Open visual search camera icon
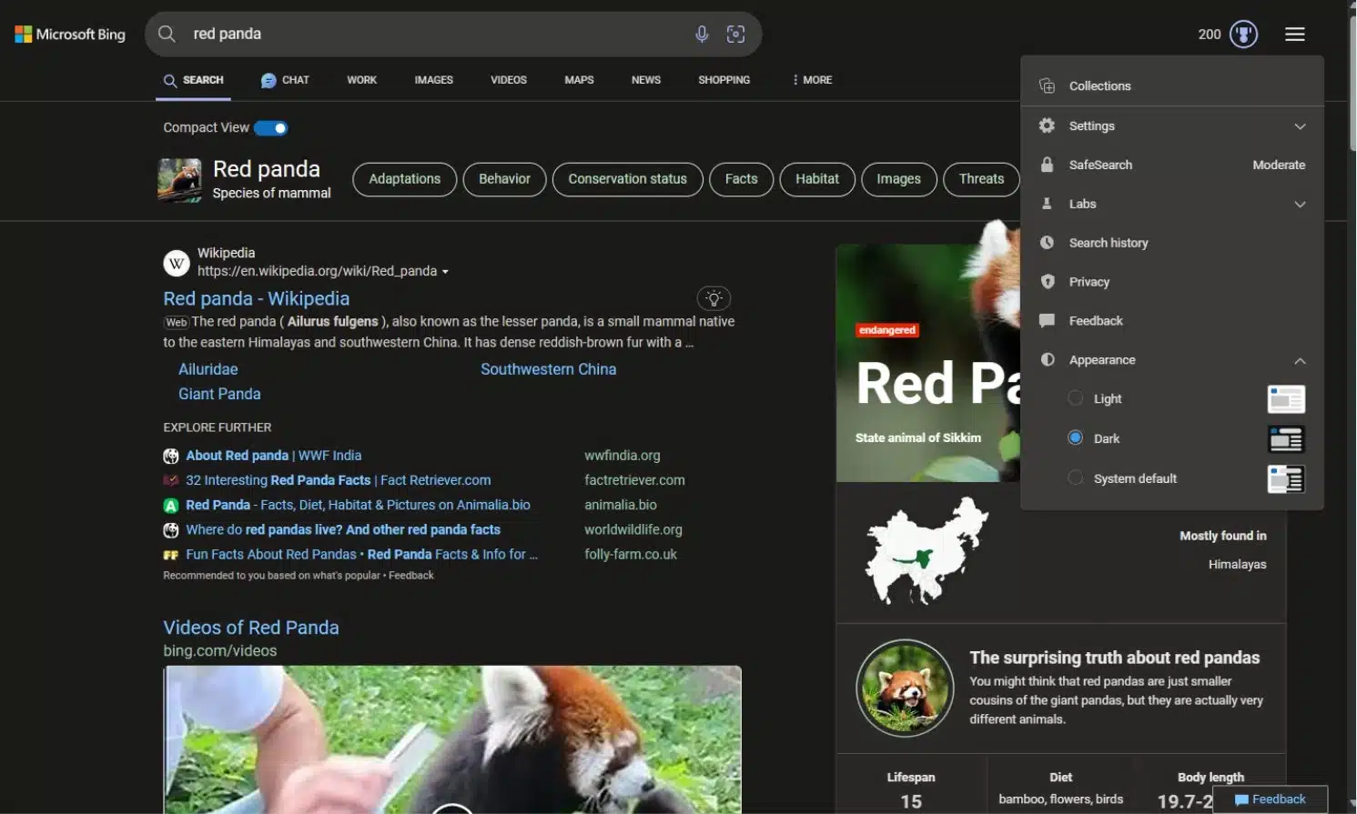 point(735,35)
